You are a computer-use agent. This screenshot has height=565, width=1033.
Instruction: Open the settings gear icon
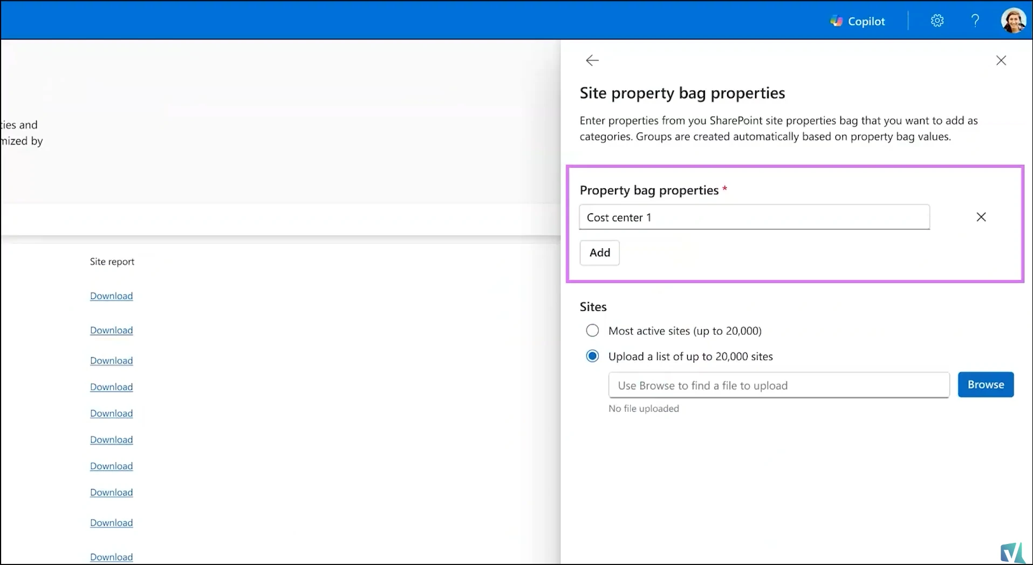[937, 21]
